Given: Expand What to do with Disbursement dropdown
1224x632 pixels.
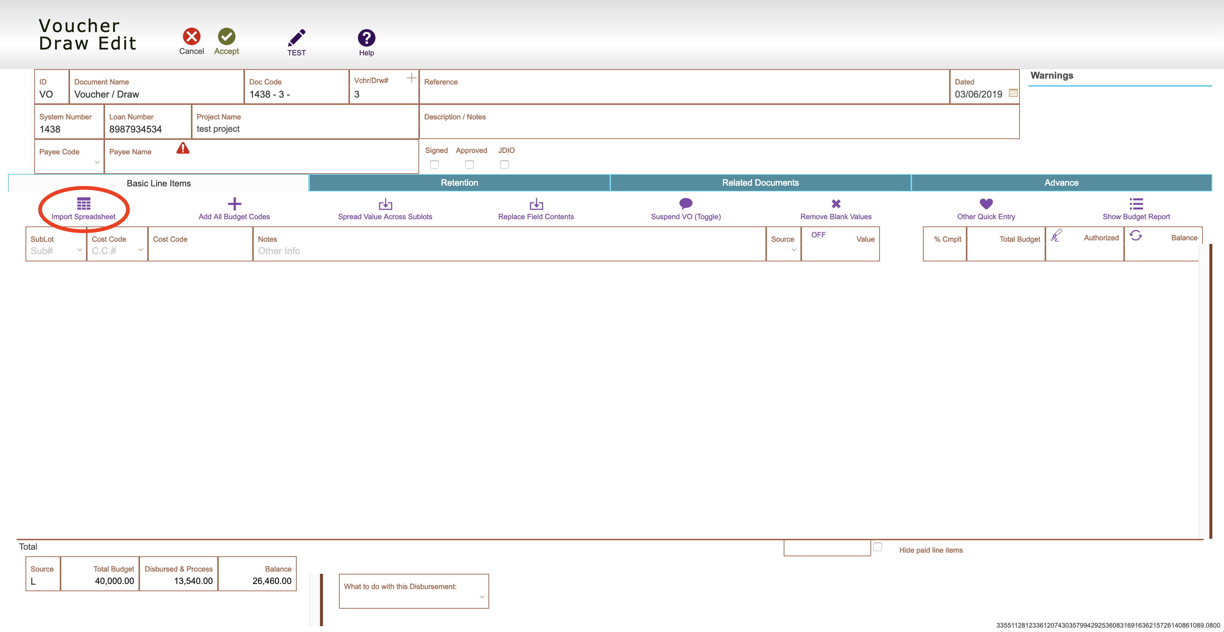Looking at the screenshot, I should click(x=482, y=597).
